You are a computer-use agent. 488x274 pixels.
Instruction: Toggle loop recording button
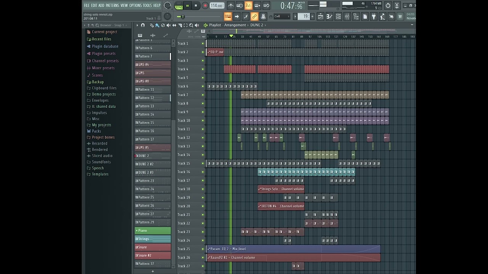click(266, 5)
